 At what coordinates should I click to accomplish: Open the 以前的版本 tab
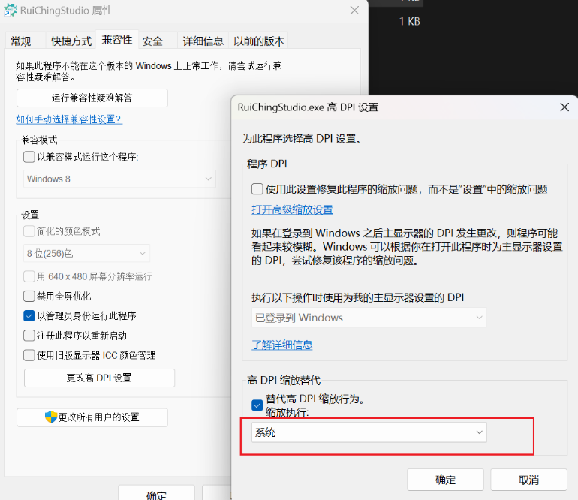pos(259,41)
